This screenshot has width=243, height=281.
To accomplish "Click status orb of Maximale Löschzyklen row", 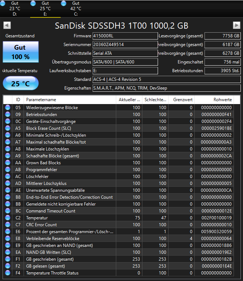I will tap(8, 149).
